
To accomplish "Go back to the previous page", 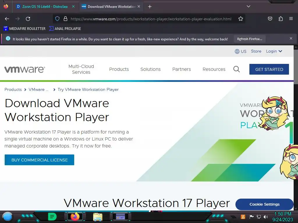I will (7, 19).
